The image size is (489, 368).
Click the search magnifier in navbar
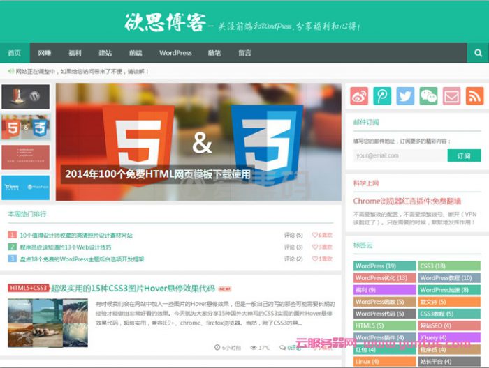point(478,53)
